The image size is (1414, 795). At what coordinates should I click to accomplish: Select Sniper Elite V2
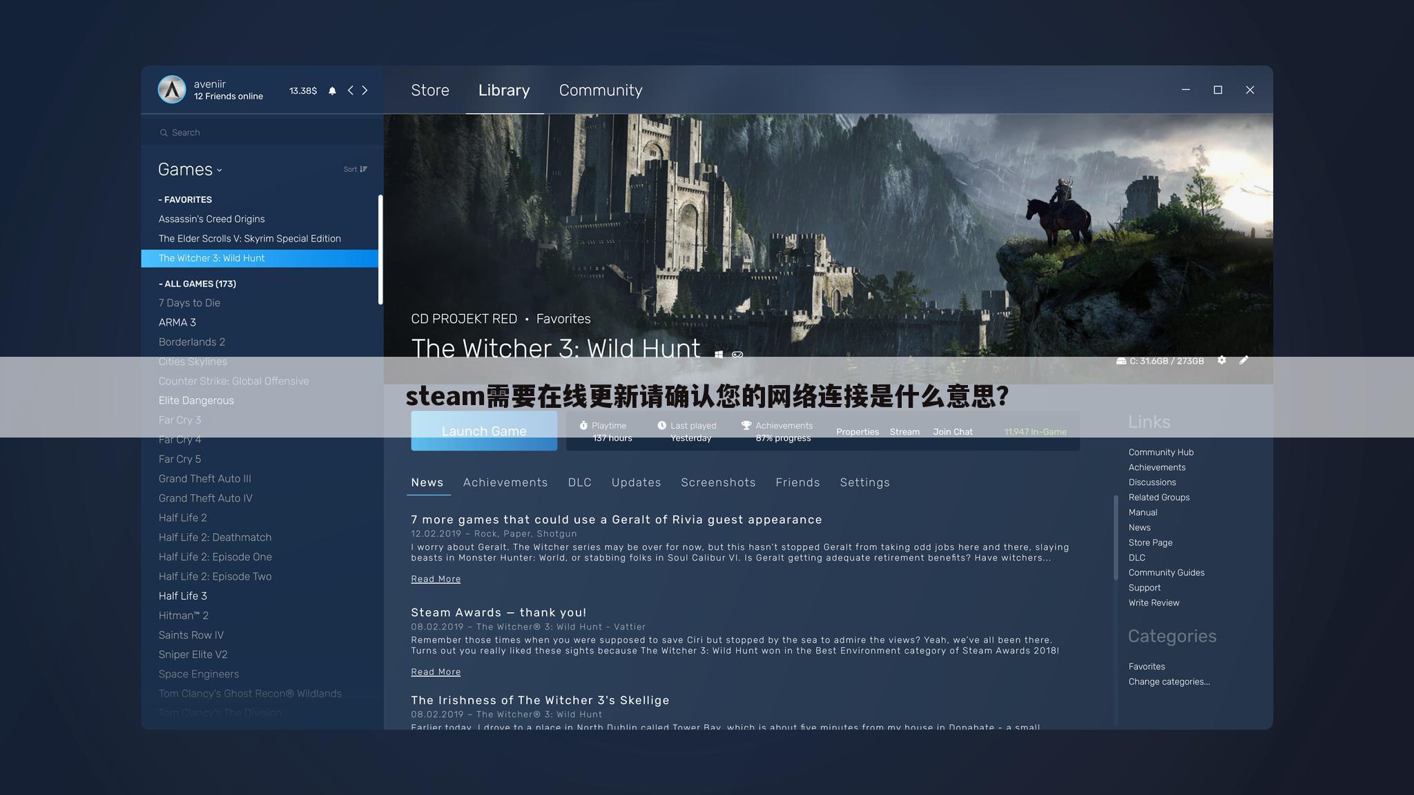click(193, 655)
